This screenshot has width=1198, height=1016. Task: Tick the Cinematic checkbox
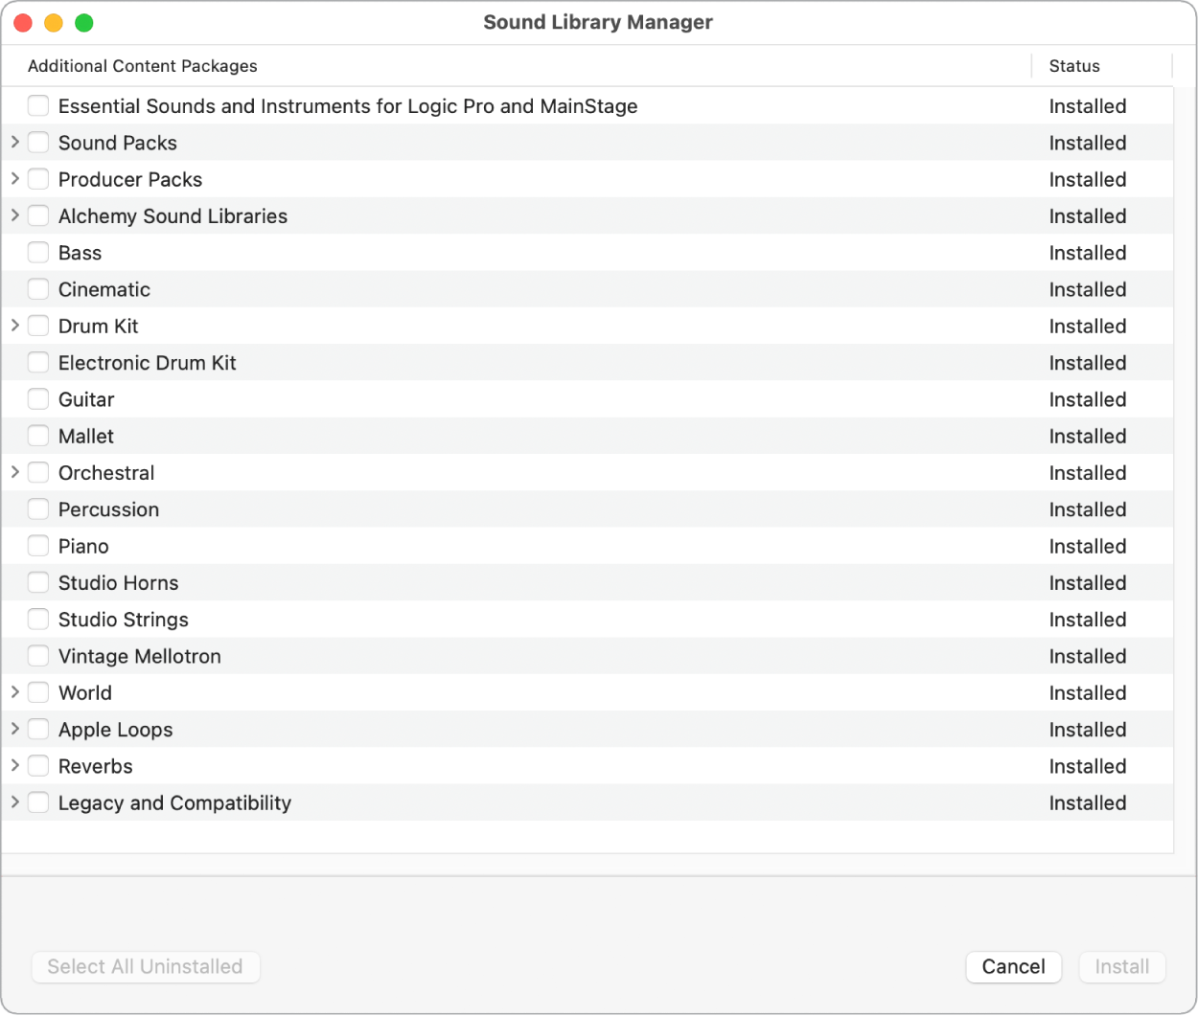coord(38,288)
